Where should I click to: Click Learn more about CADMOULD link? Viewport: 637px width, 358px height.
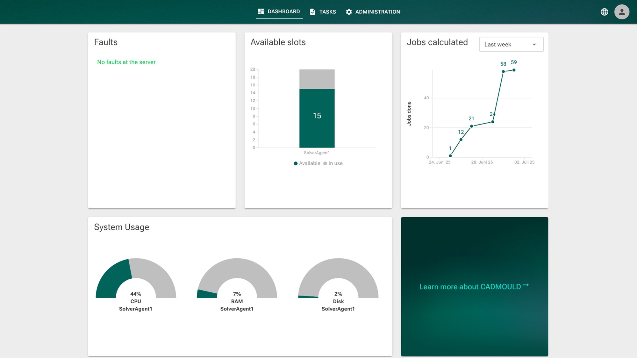pyautogui.click(x=470, y=287)
